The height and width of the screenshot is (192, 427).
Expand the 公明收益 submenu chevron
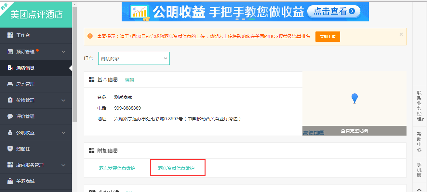click(63, 133)
